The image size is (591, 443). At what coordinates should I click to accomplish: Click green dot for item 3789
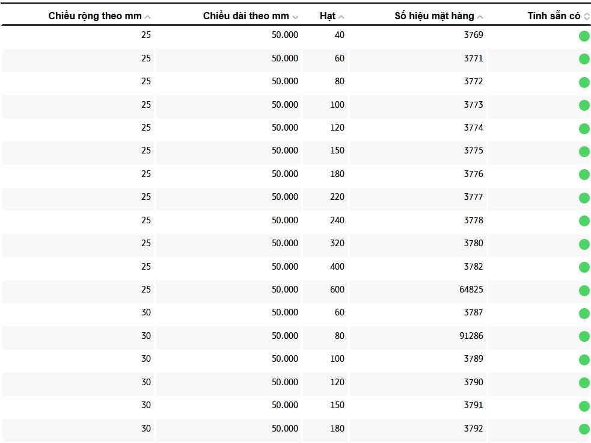pyautogui.click(x=584, y=360)
